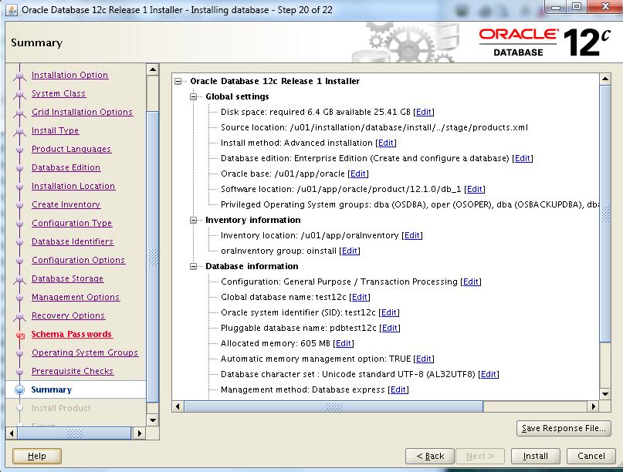Viewport: 623px width, 472px height.
Task: Edit the Database edition setting
Action: coord(523,158)
